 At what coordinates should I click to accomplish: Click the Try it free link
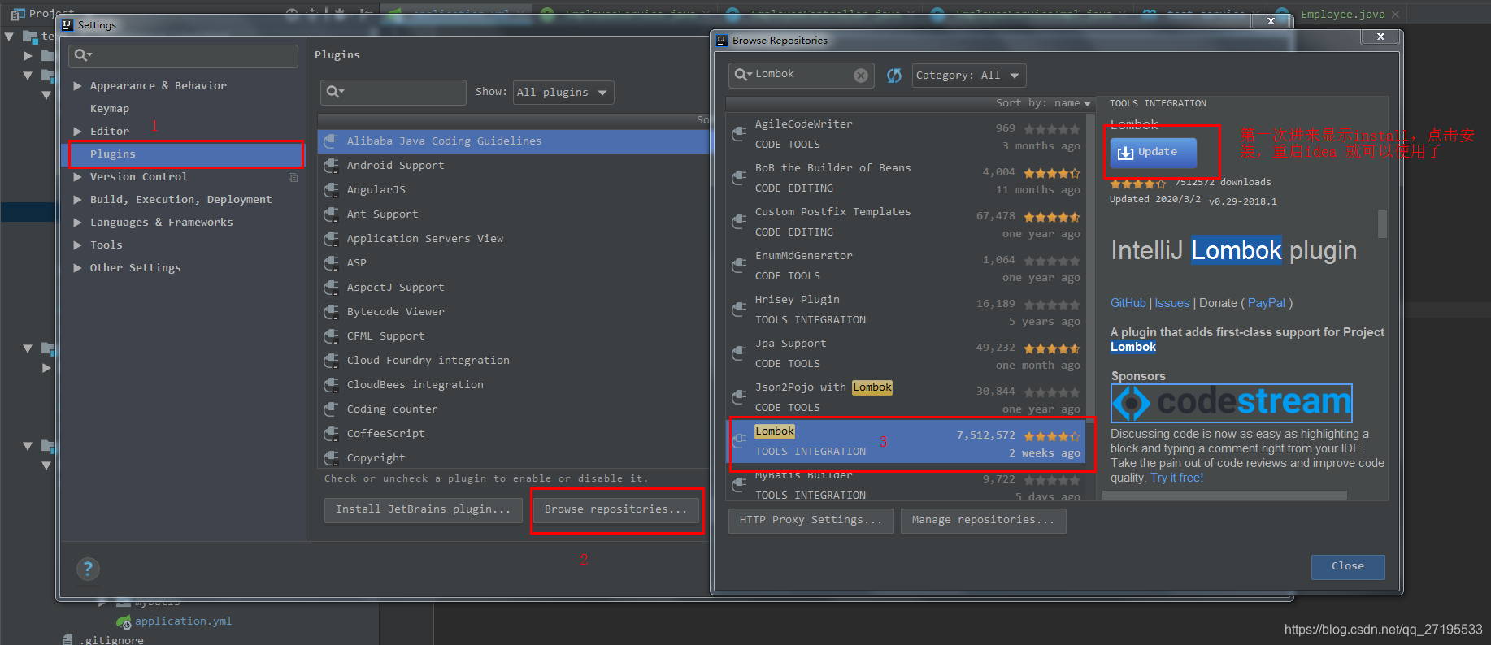point(1176,478)
